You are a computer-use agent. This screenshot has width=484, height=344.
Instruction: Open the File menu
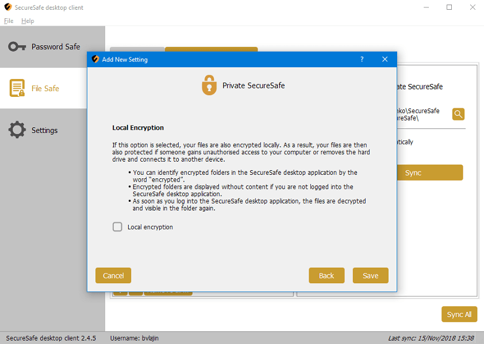[x=9, y=21]
